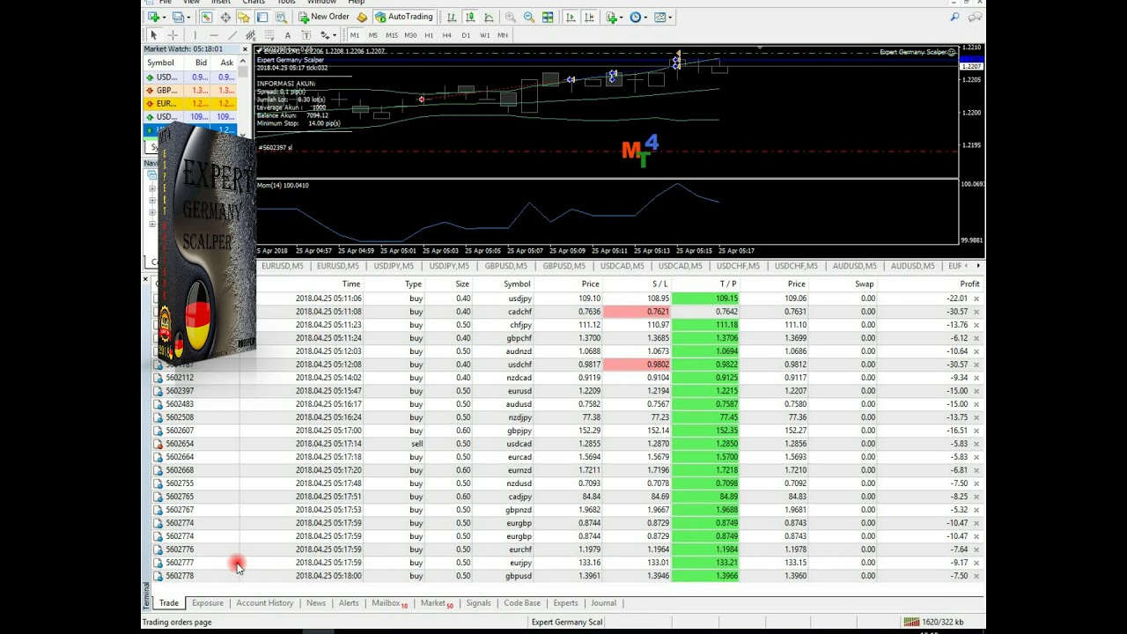Screen dimensions: 1127x634
Task: Toggle the AutoTrading button
Action: coord(404,17)
